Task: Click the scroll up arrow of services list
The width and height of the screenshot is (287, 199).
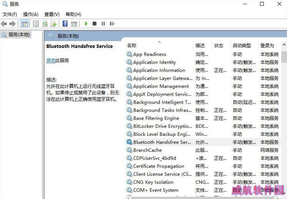Action: [284, 45]
